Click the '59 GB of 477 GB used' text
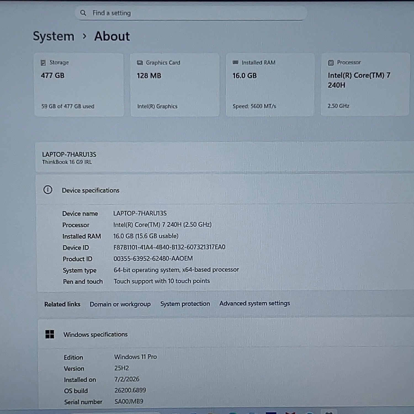 pyautogui.click(x=68, y=106)
